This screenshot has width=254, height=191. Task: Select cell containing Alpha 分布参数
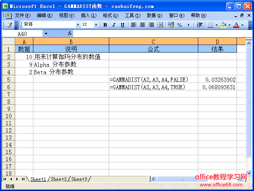[71, 64]
